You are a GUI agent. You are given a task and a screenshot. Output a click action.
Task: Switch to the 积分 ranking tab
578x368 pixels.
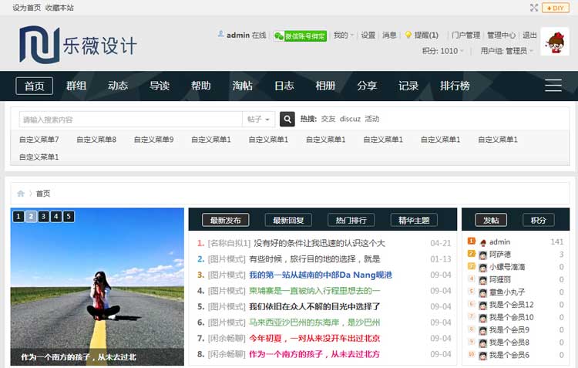coord(538,221)
